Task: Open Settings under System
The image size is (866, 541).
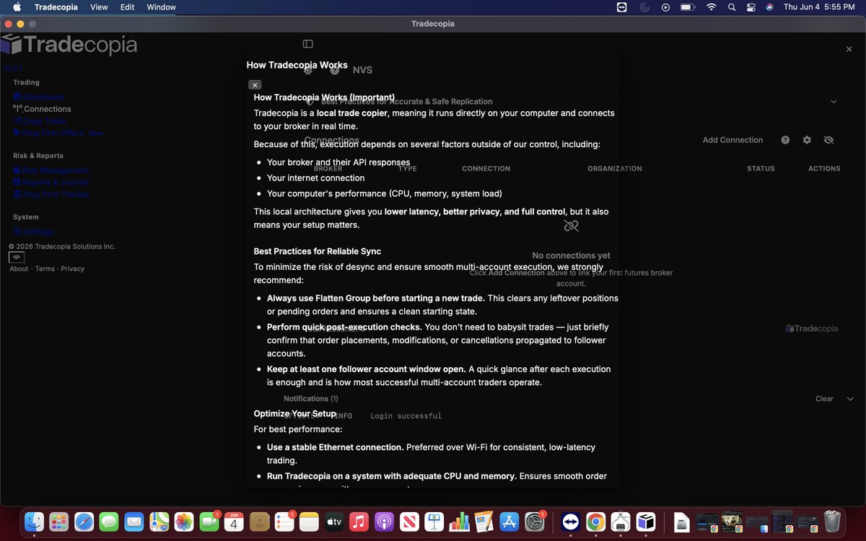Action: click(x=33, y=232)
